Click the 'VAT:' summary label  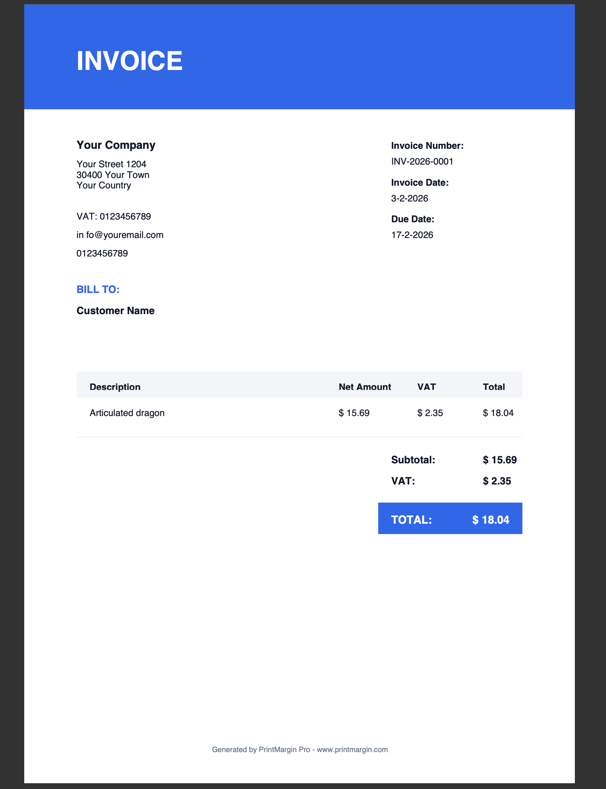tap(403, 481)
